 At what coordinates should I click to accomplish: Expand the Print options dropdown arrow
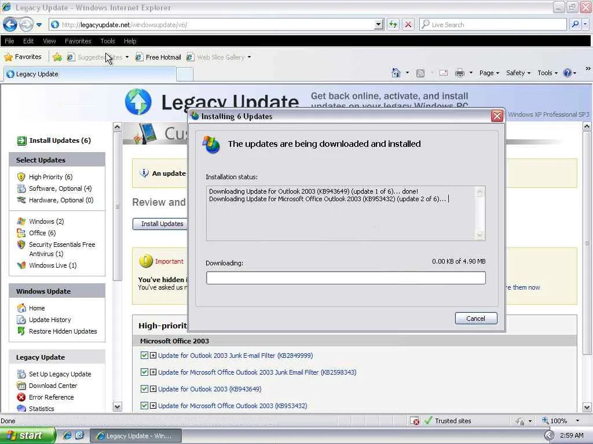pos(471,73)
